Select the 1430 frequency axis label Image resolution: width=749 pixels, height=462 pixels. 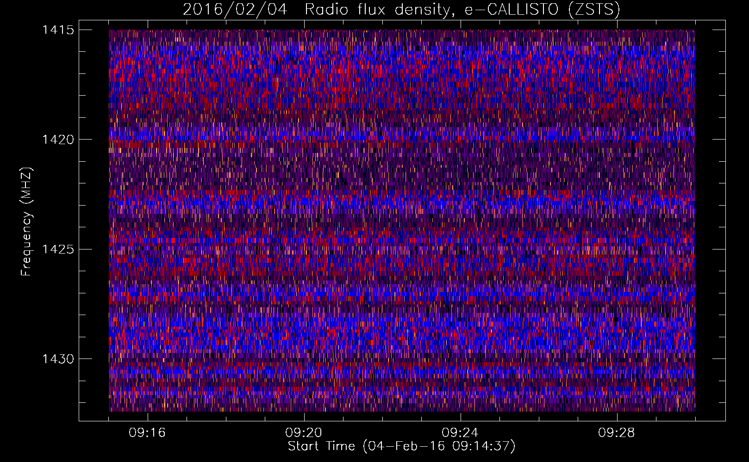pyautogui.click(x=58, y=359)
